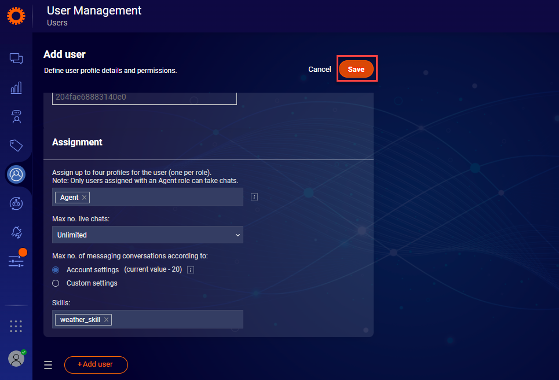Click Cancel to discard the new user

coord(319,70)
